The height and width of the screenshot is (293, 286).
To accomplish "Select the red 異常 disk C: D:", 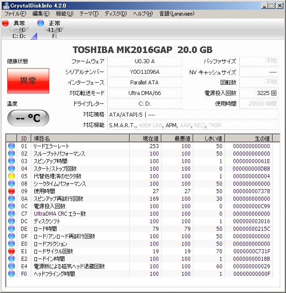I will (x=15, y=29).
